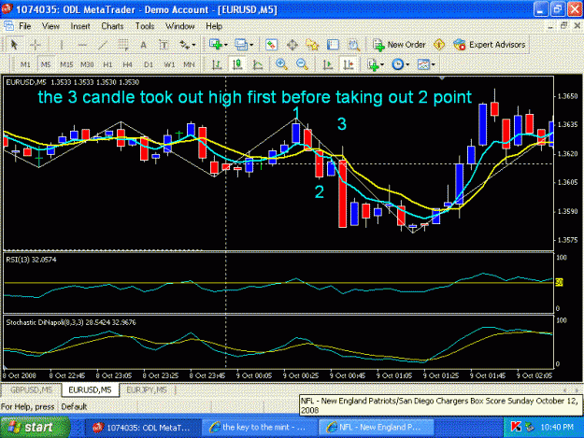Zoom out of the chart

[302, 64]
